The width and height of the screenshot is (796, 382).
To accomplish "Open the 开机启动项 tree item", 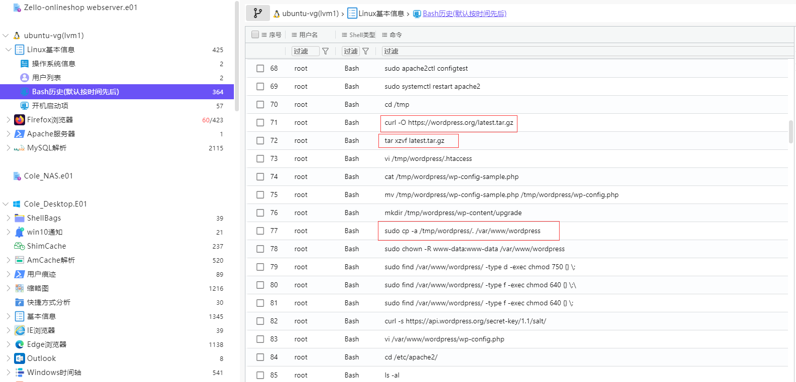I will pyautogui.click(x=50, y=106).
